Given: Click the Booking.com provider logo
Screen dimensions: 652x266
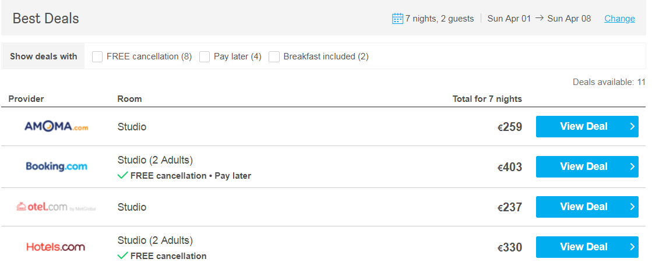Looking at the screenshot, I should tap(57, 166).
